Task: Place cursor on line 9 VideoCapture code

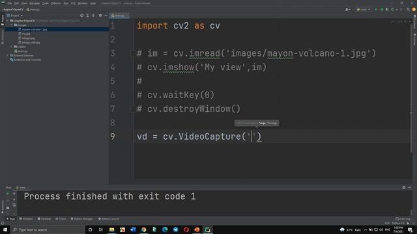Action: tap(199, 136)
